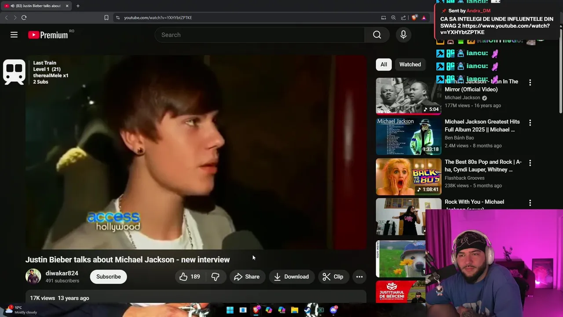This screenshot has height=317, width=563.
Task: Open the weather widget showing Mostly cloudy
Action: pyautogui.click(x=21, y=310)
